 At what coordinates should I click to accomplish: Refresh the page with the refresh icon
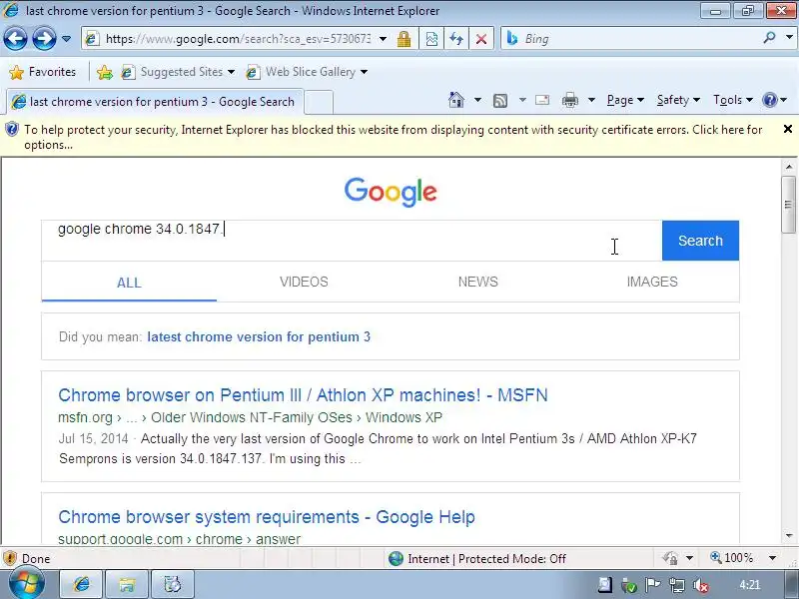click(x=456, y=39)
